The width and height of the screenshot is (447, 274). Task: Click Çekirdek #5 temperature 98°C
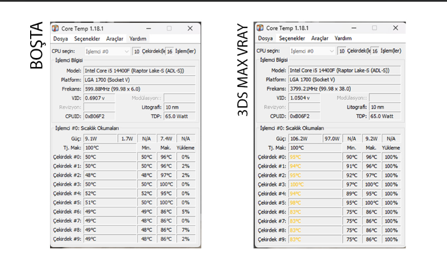click(x=315, y=202)
